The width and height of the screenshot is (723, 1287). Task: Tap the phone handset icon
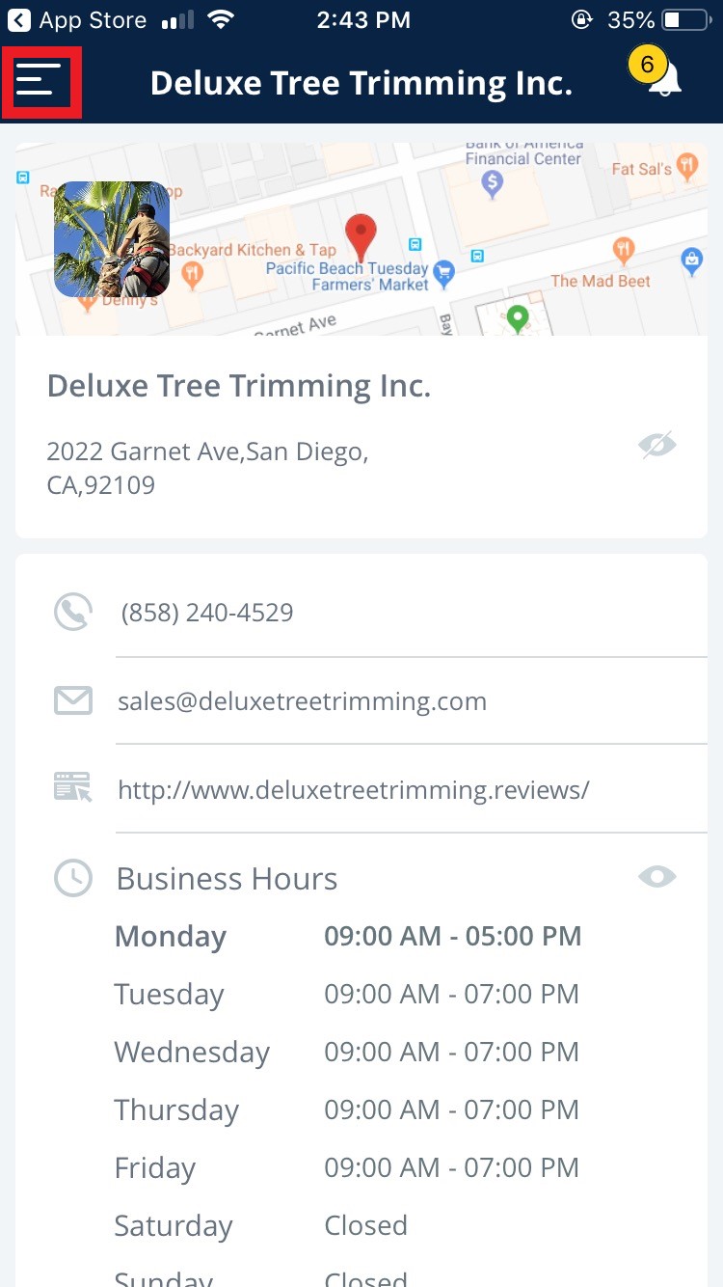pos(73,612)
